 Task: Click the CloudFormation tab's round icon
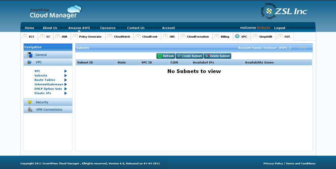tap(182, 37)
